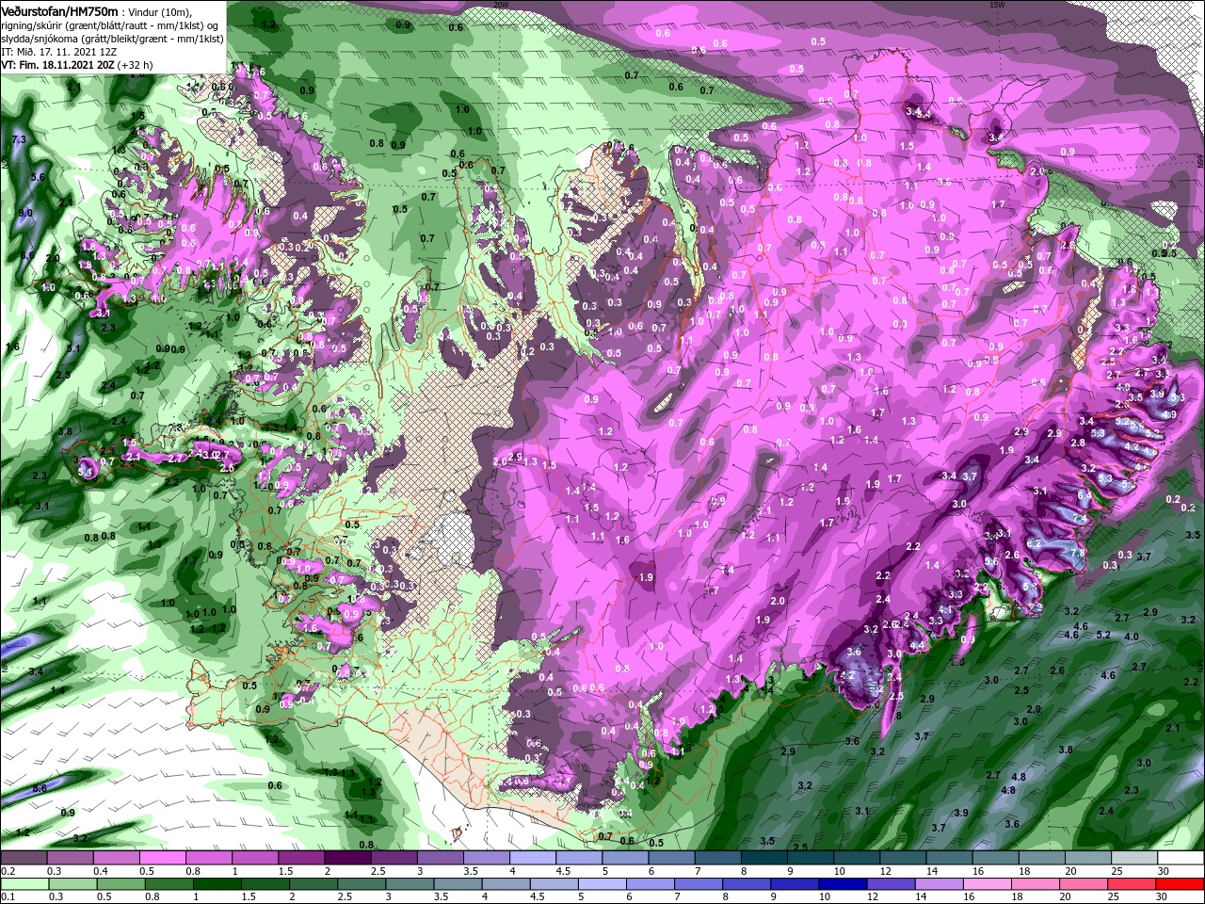Viewport: 1205px width, 904px height.
Task: Click the bright pink 0.5 swatch in the snow scale
Action: (x=162, y=858)
